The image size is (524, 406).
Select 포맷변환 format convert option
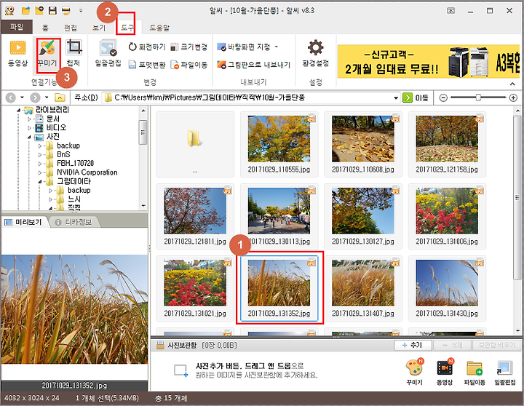click(147, 65)
